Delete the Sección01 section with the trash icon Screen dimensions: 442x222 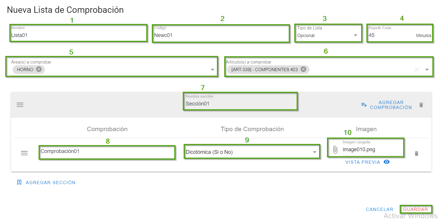[x=421, y=105]
